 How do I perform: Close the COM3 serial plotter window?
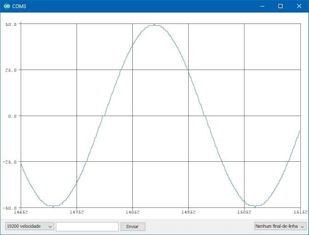(298, 6)
